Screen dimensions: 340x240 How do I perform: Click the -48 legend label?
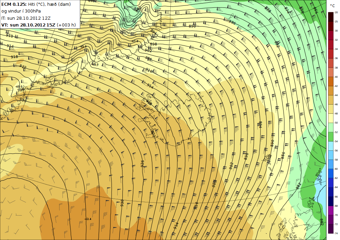pyautogui.click(x=336, y=114)
